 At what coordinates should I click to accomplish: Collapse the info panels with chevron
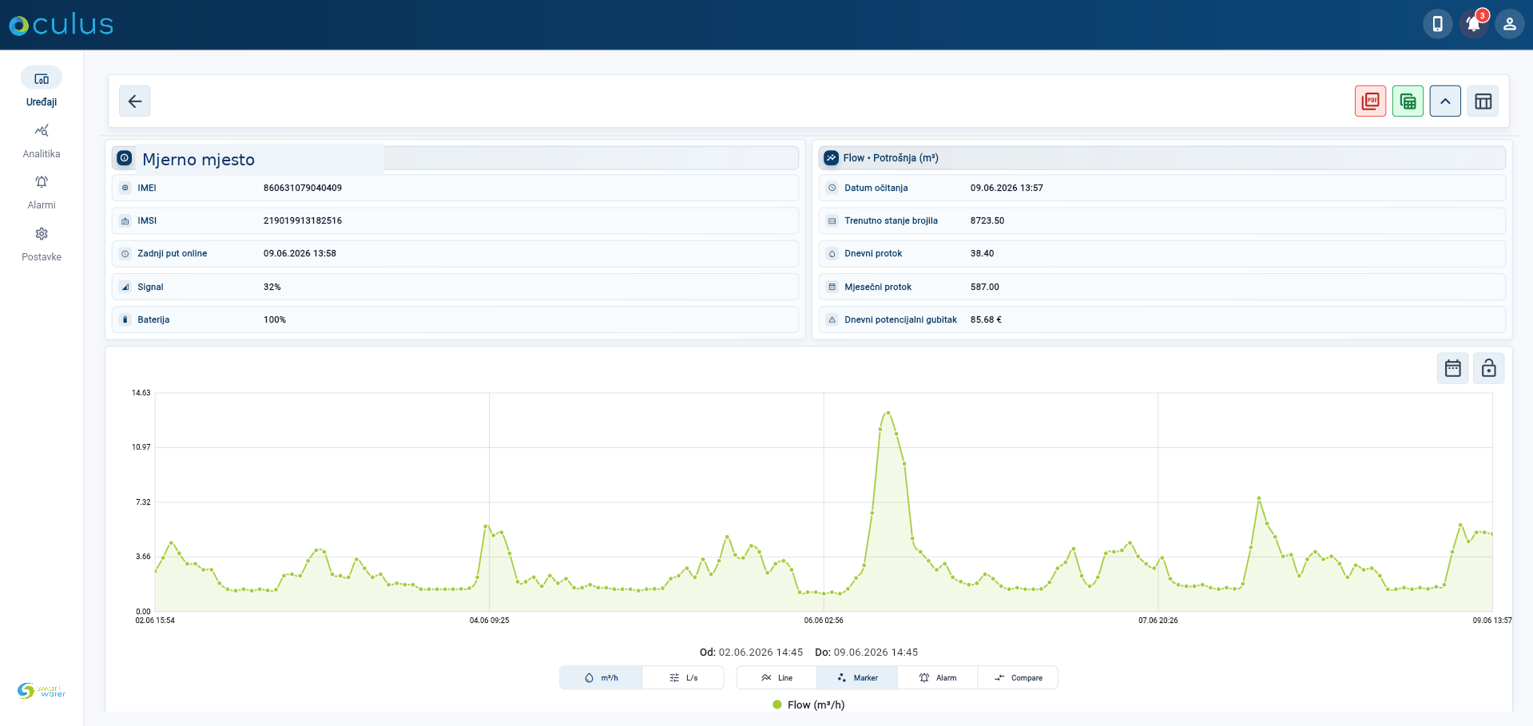[1446, 101]
